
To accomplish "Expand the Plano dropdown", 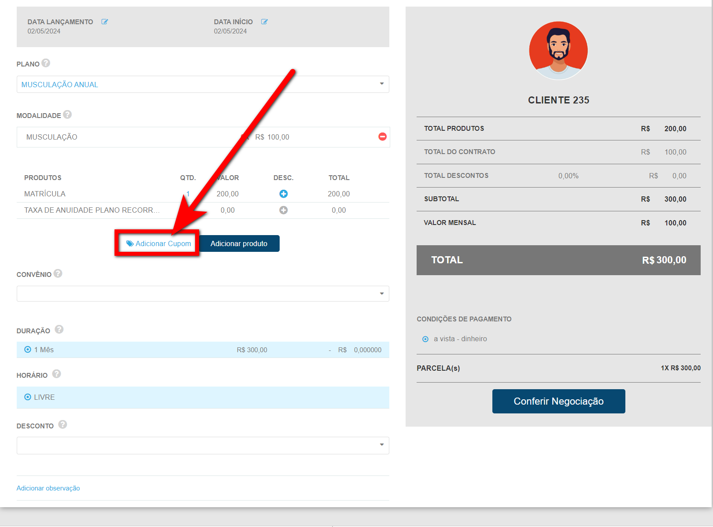I will pos(381,84).
